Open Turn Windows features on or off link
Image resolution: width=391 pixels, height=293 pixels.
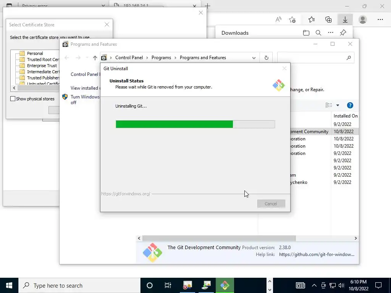coord(85,100)
